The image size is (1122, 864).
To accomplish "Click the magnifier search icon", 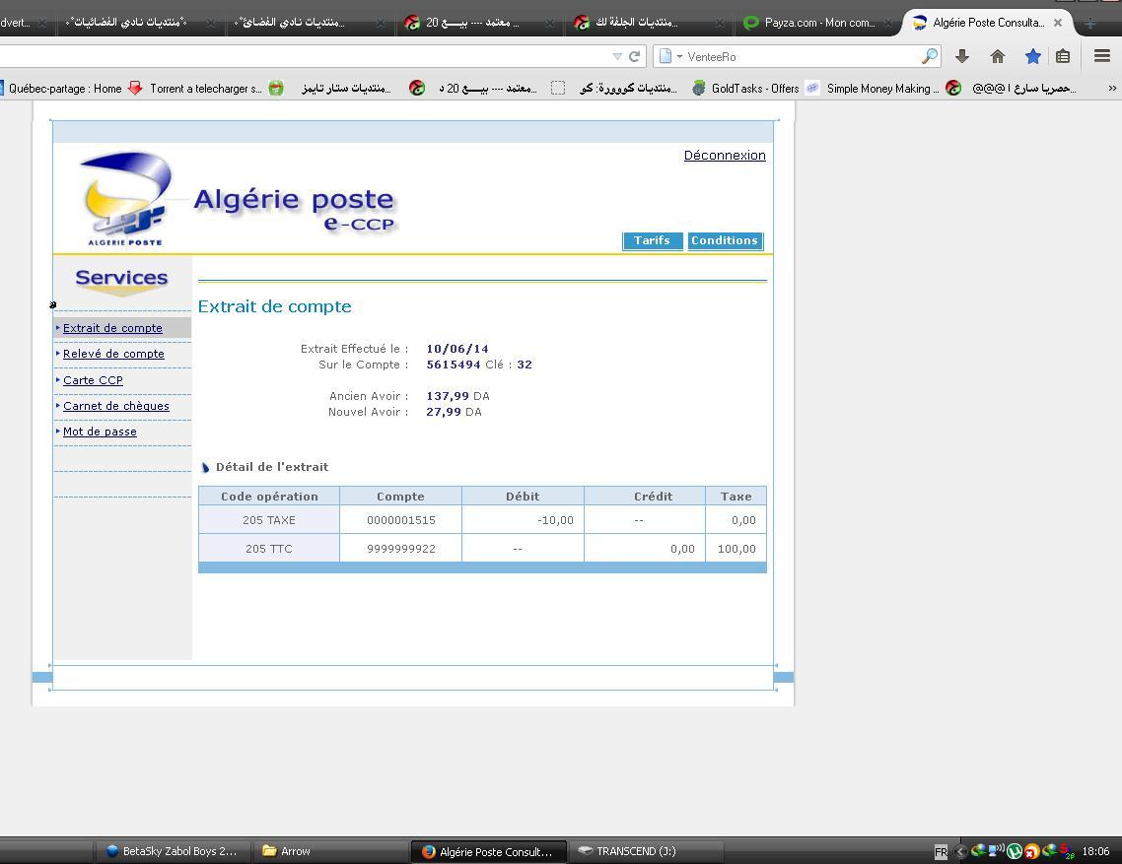I will click(930, 56).
